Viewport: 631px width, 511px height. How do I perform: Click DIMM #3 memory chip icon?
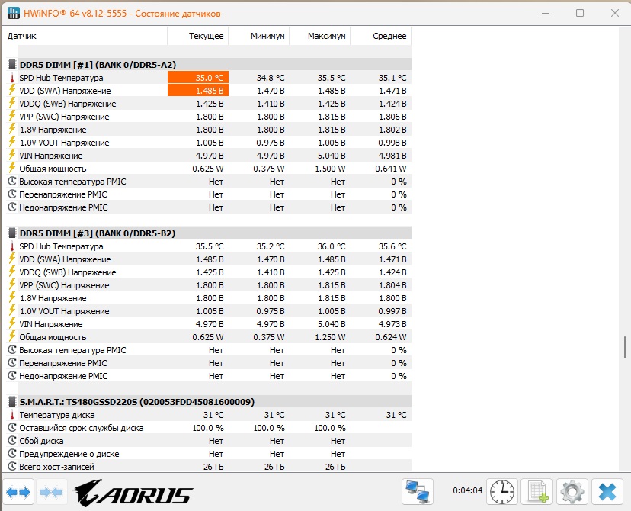pos(12,233)
